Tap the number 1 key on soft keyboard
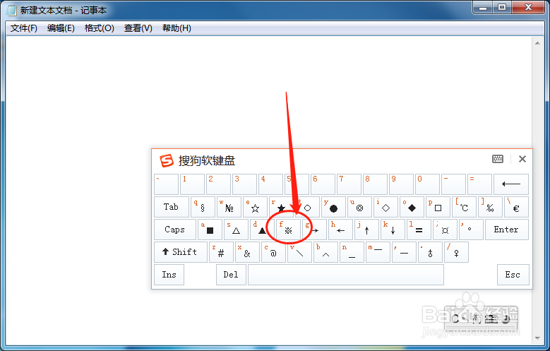The height and width of the screenshot is (351, 550). coord(192,184)
